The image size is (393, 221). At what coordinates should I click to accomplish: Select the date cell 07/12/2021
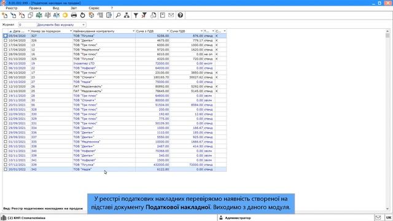(x=19, y=165)
